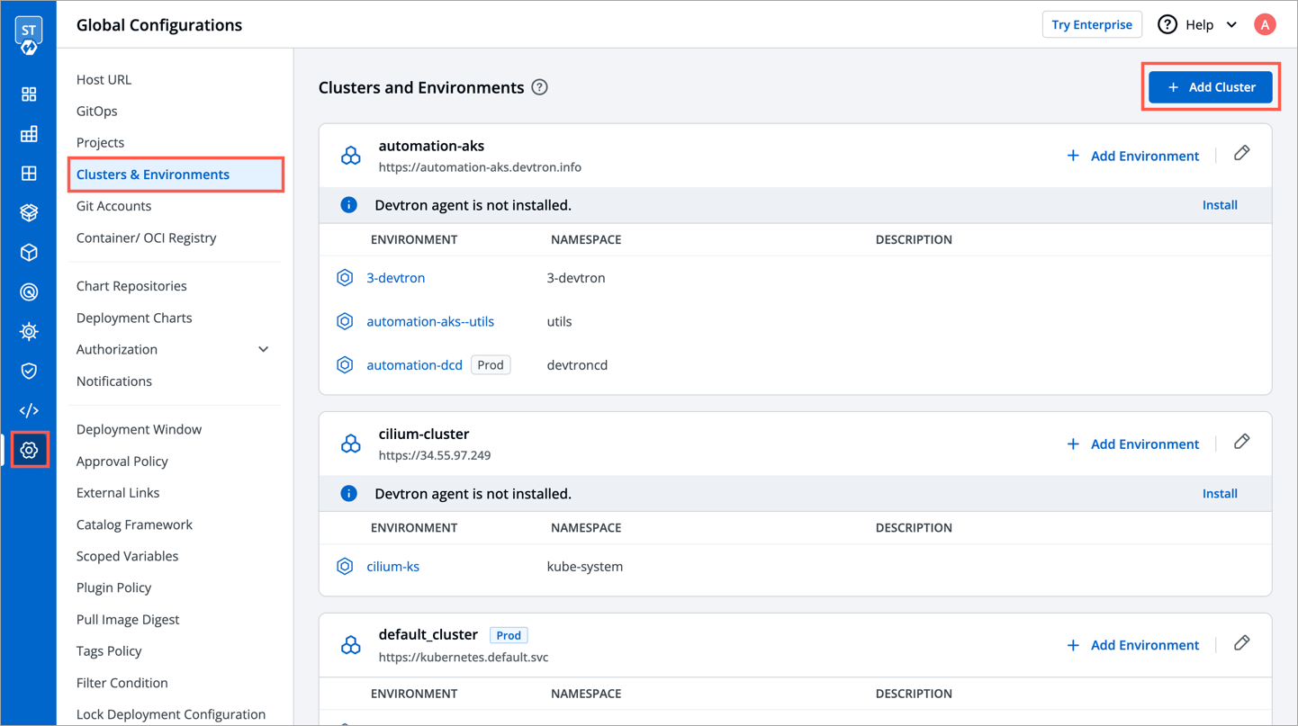Open the Chart Store cube icon
1298x726 pixels.
[29, 253]
